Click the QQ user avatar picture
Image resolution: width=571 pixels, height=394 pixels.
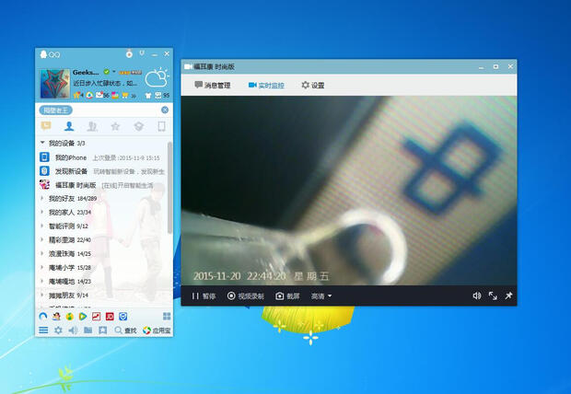pyautogui.click(x=54, y=84)
